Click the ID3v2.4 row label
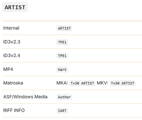The image size is (142, 120). (x=12, y=55)
